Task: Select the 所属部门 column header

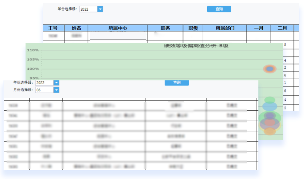Action: [x=224, y=28]
